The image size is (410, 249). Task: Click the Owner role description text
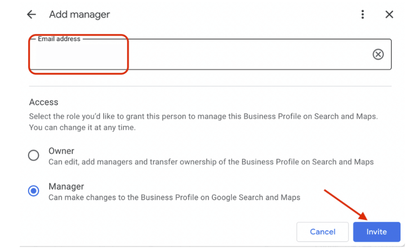point(211,162)
